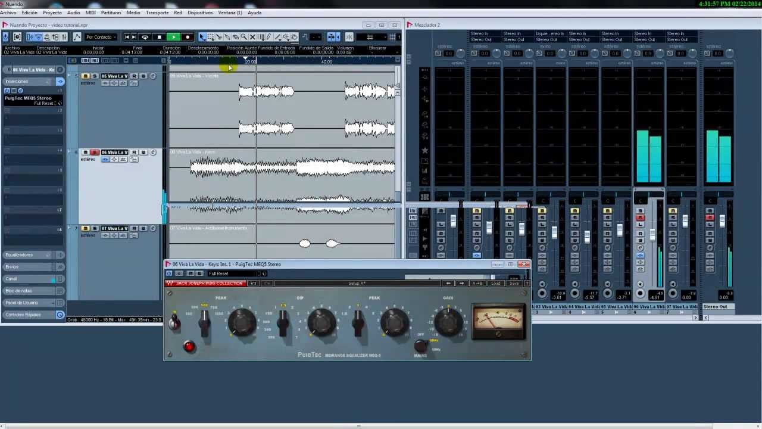This screenshot has height=429, width=762.
Task: Click the Setup A* preset name field
Action: [357, 284]
